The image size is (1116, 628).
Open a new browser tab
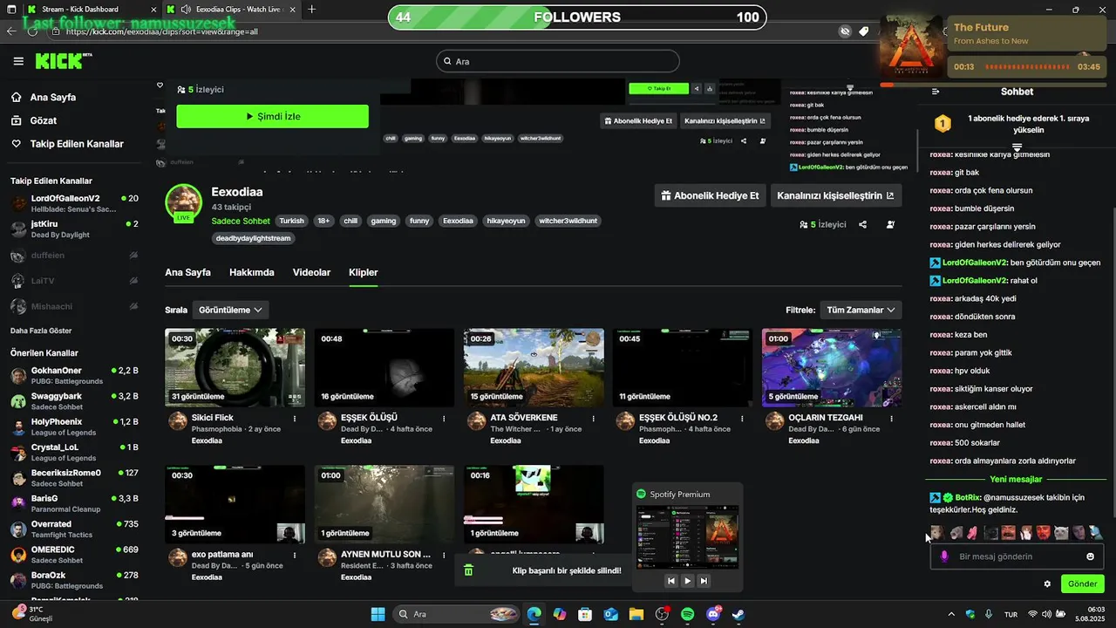pyautogui.click(x=312, y=10)
